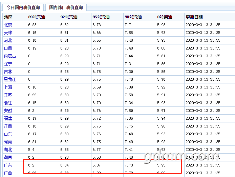Select 天津 98号汽油 price 7.58
Viewport: 235px width, 177px height.
[x=129, y=33]
